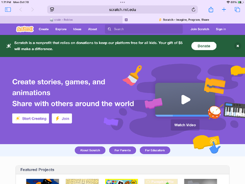
Task: Click the Sign in link
Action: coord(221,29)
